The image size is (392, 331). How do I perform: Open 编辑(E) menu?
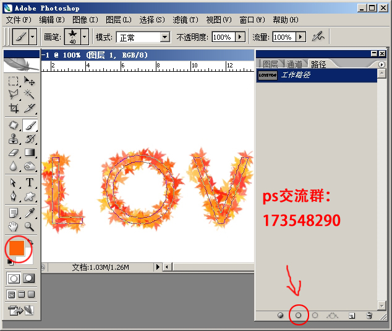[52, 20]
